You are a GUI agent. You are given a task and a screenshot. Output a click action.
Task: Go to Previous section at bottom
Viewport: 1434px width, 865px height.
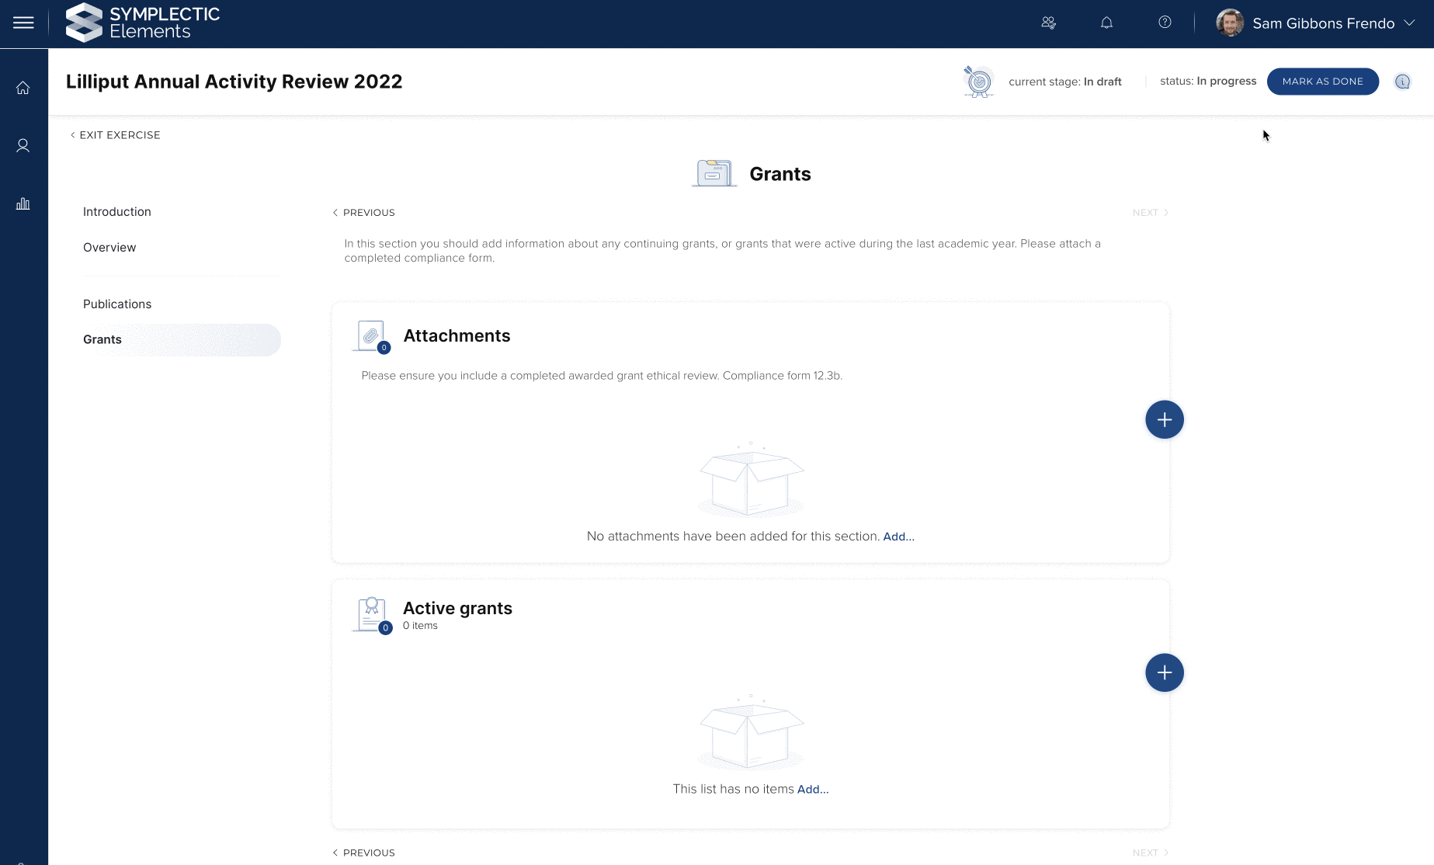[x=364, y=853]
